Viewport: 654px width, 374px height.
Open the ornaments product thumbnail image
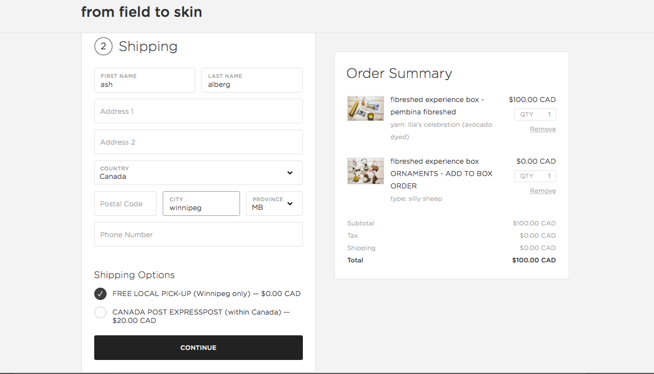365,171
